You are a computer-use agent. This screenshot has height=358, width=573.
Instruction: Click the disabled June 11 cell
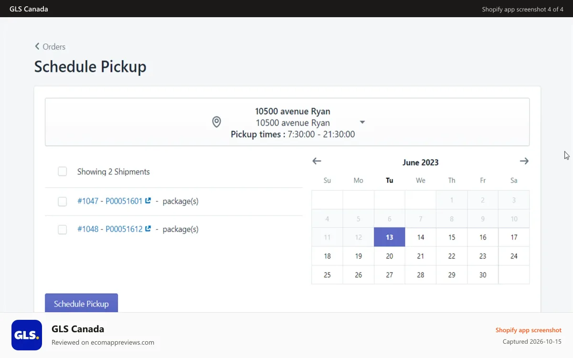327,237
